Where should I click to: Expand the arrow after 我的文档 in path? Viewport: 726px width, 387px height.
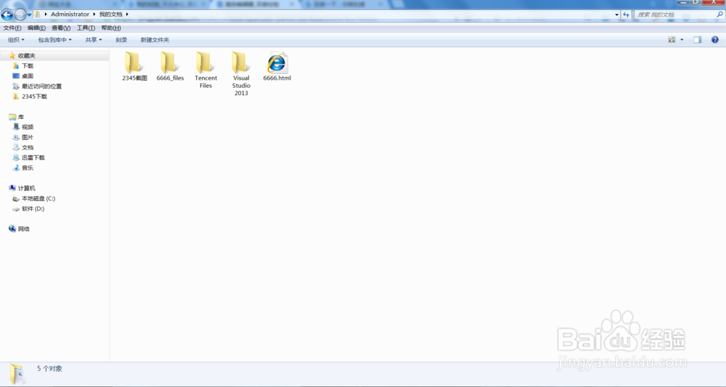127,14
